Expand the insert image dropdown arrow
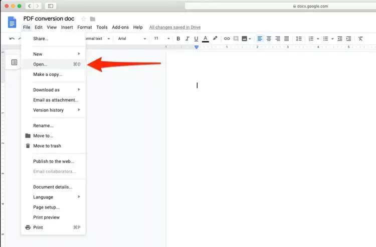The width and height of the screenshot is (376, 247). point(250,38)
